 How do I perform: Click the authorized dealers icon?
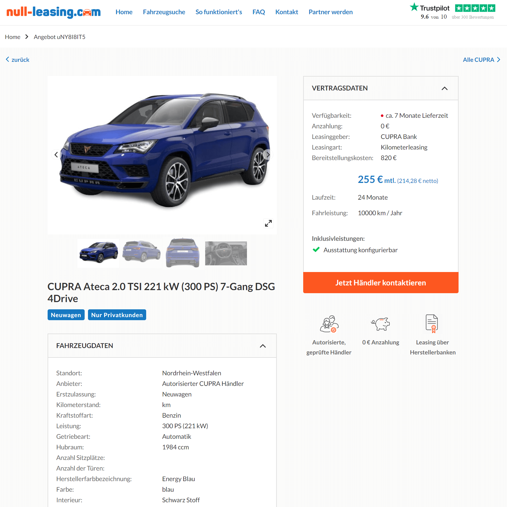click(329, 324)
